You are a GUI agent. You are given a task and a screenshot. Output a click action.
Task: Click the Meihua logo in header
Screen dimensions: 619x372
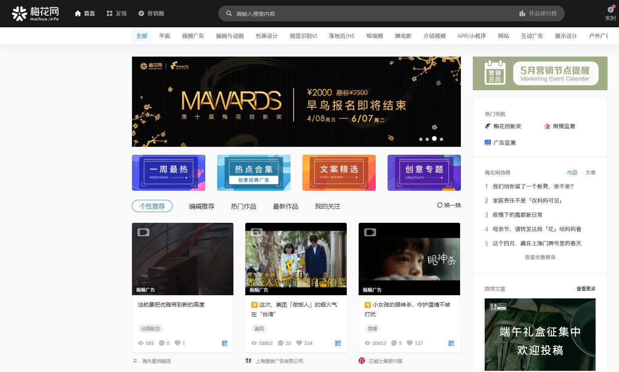click(x=35, y=13)
